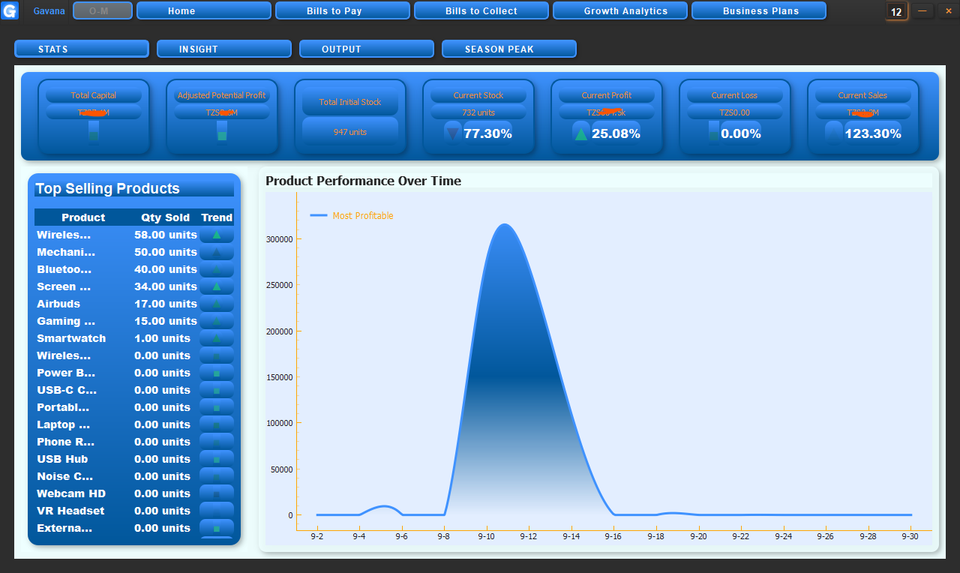Click the trend icon for Screen product row
The height and width of the screenshot is (573, 960).
coord(217,286)
